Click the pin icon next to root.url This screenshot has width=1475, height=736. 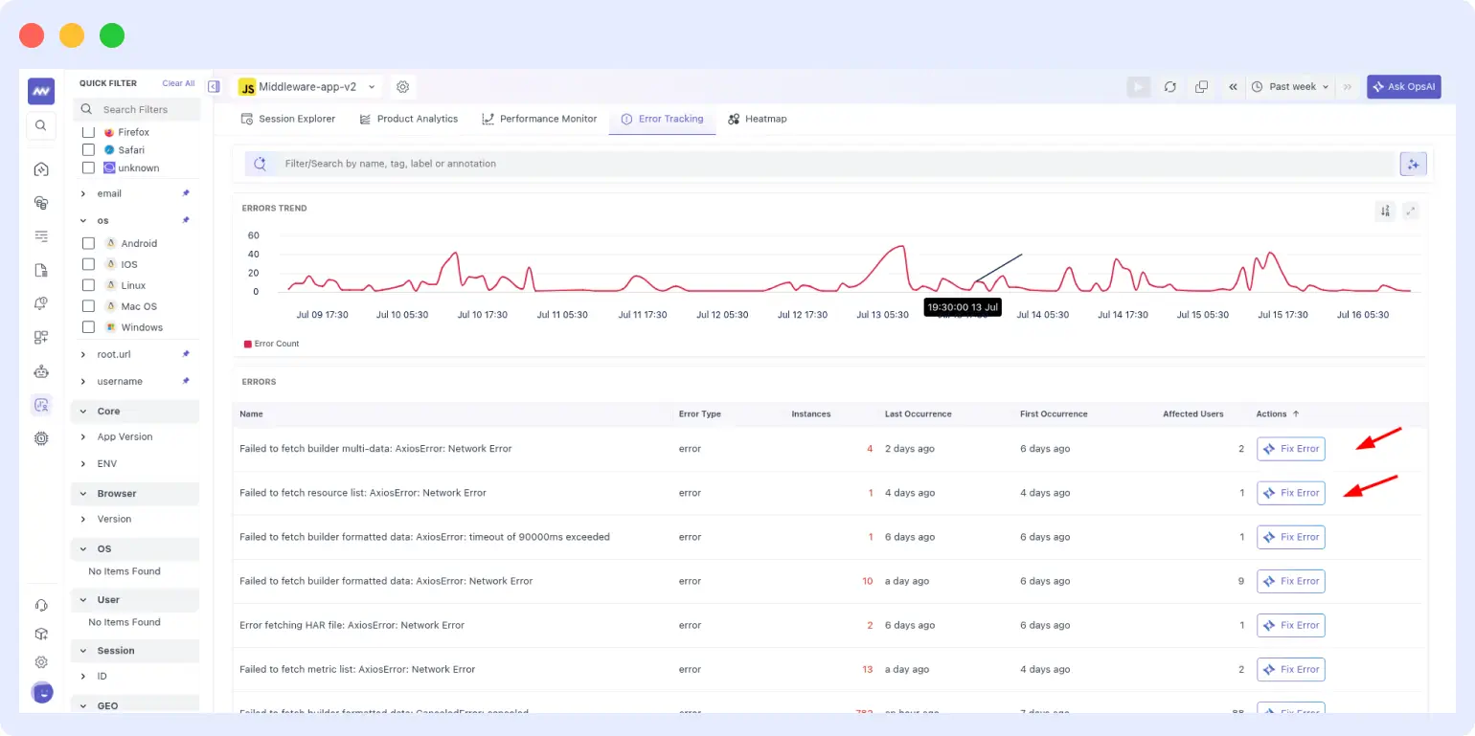[x=186, y=354]
